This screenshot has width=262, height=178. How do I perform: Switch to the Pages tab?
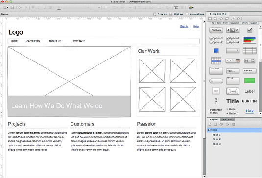pos(214,119)
